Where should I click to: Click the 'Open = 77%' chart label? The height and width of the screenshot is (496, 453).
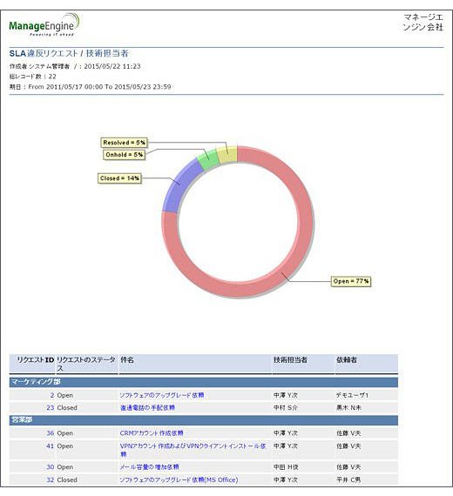pos(351,281)
